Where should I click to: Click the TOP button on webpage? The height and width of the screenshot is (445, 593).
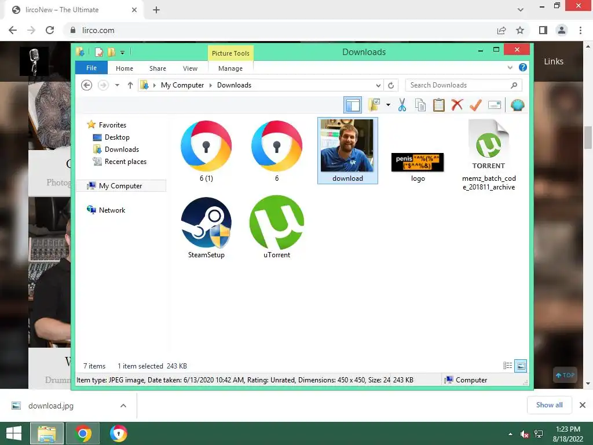[x=565, y=375]
